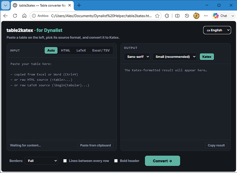Open a new browser tab

tap(79, 6)
